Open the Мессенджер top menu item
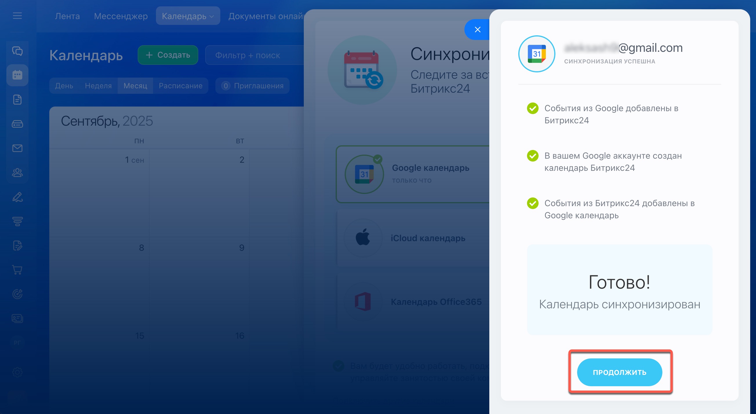Screen dimensions: 756x414 121,16
